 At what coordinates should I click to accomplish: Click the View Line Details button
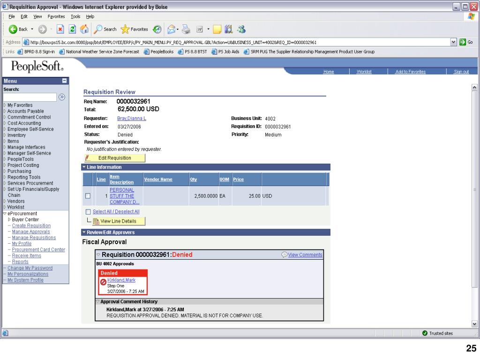(x=119, y=221)
